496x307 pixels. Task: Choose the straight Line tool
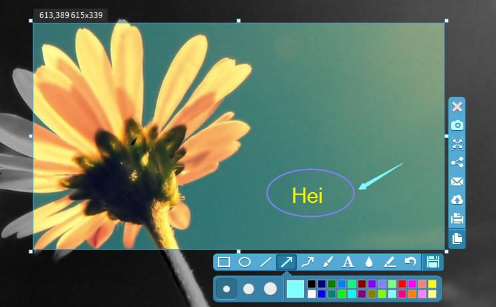tap(265, 262)
